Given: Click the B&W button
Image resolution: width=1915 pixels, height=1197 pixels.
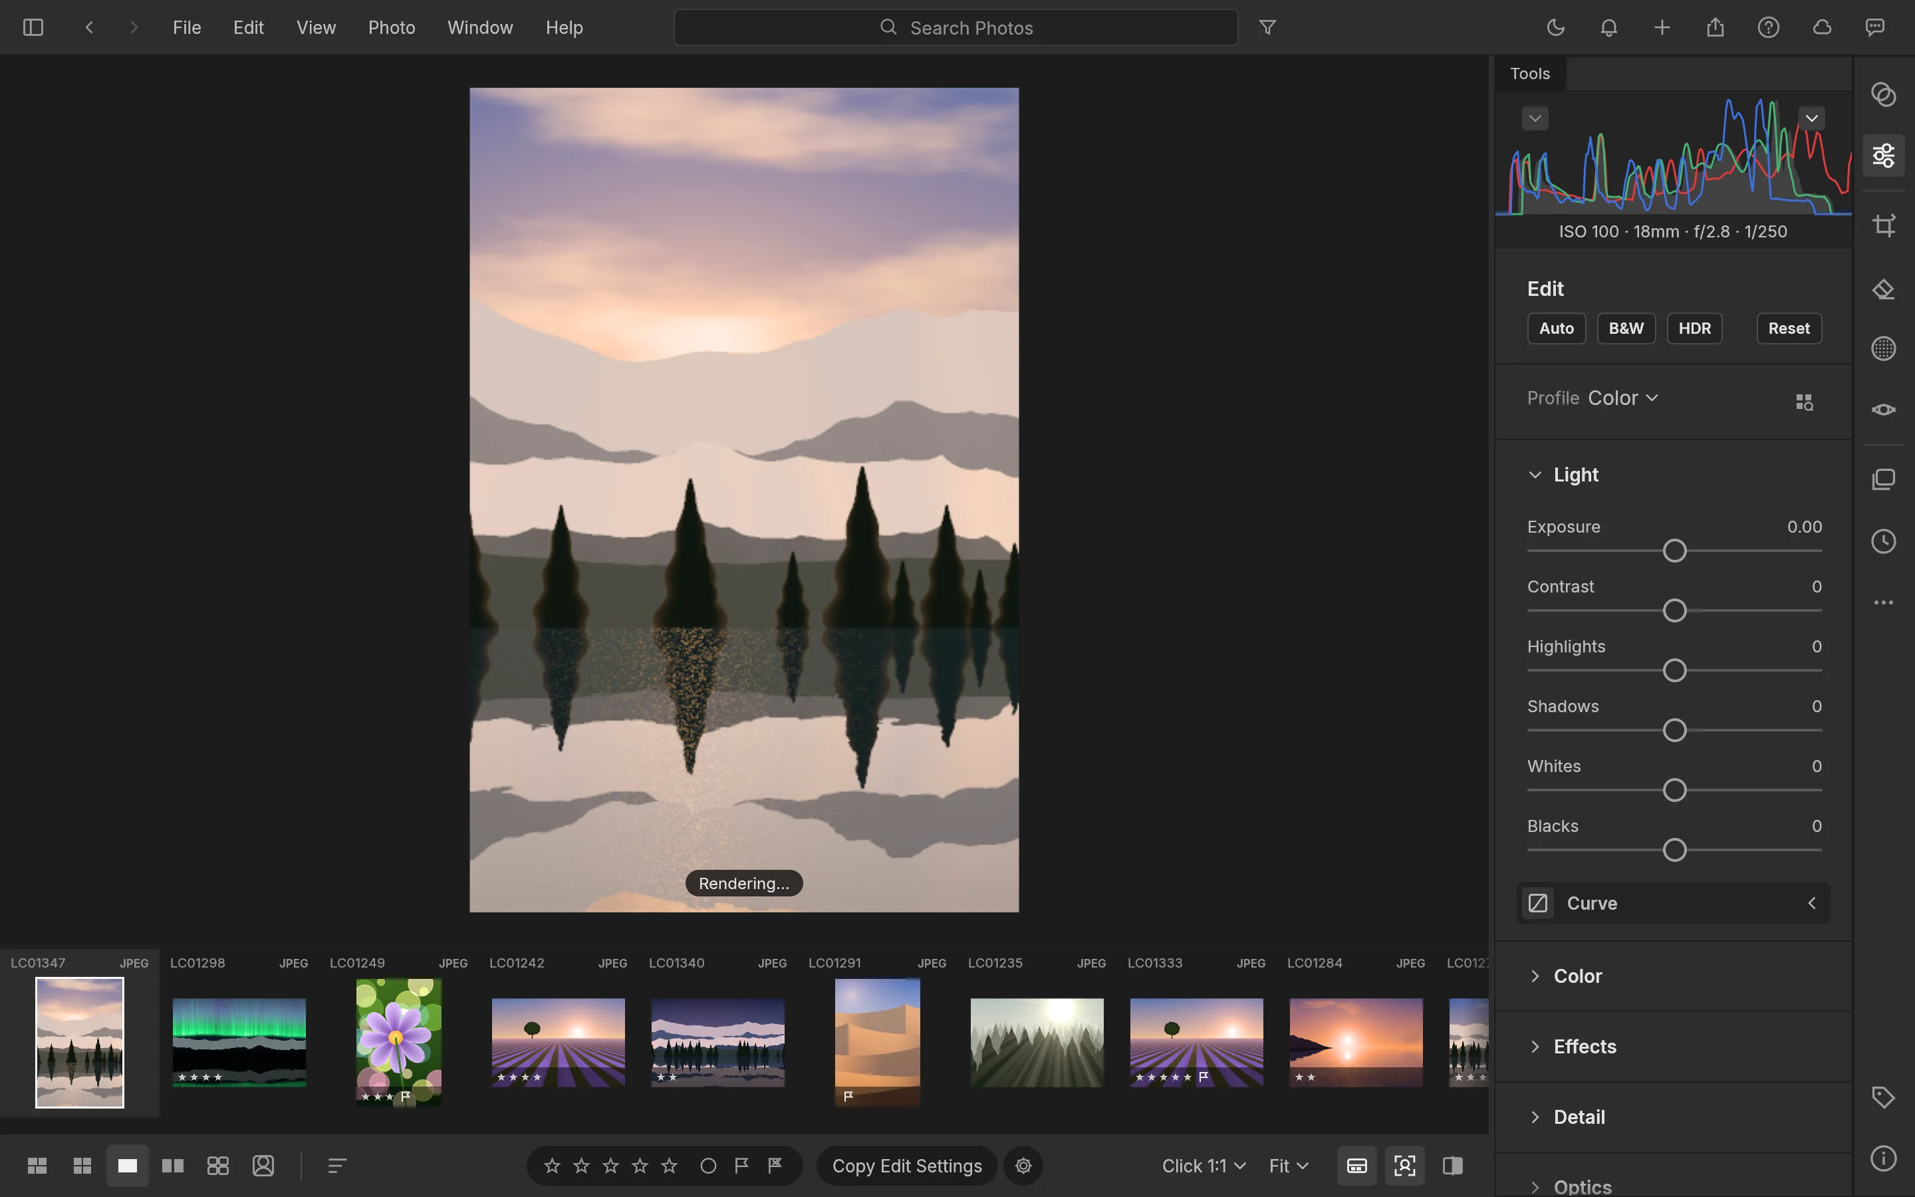Looking at the screenshot, I should click(1626, 329).
